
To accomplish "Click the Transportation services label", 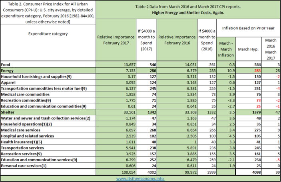I will 22,148.
